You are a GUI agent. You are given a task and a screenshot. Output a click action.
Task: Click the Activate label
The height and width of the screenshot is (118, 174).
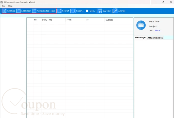point(122,11)
